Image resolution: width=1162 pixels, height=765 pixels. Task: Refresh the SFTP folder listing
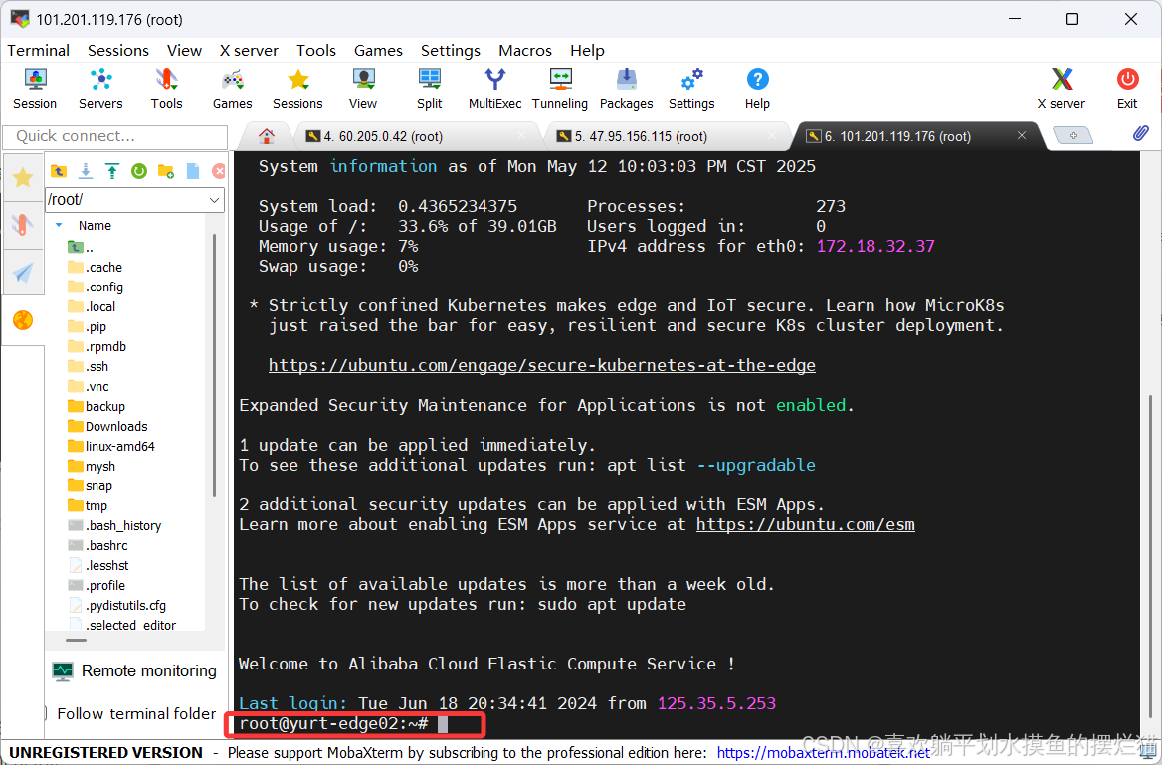[x=138, y=171]
